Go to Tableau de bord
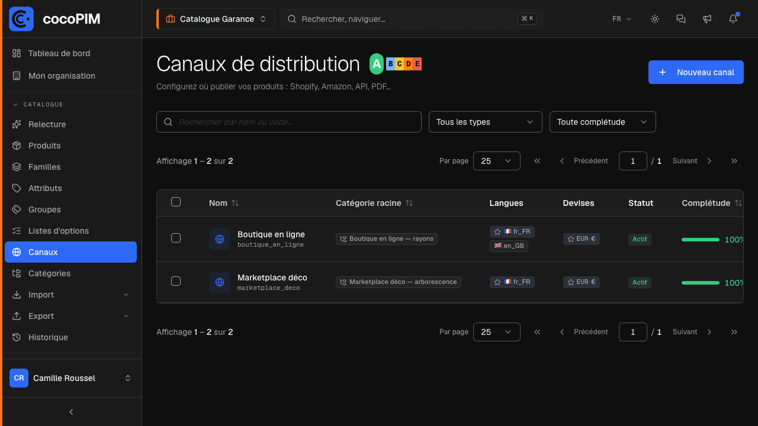 pyautogui.click(x=71, y=53)
